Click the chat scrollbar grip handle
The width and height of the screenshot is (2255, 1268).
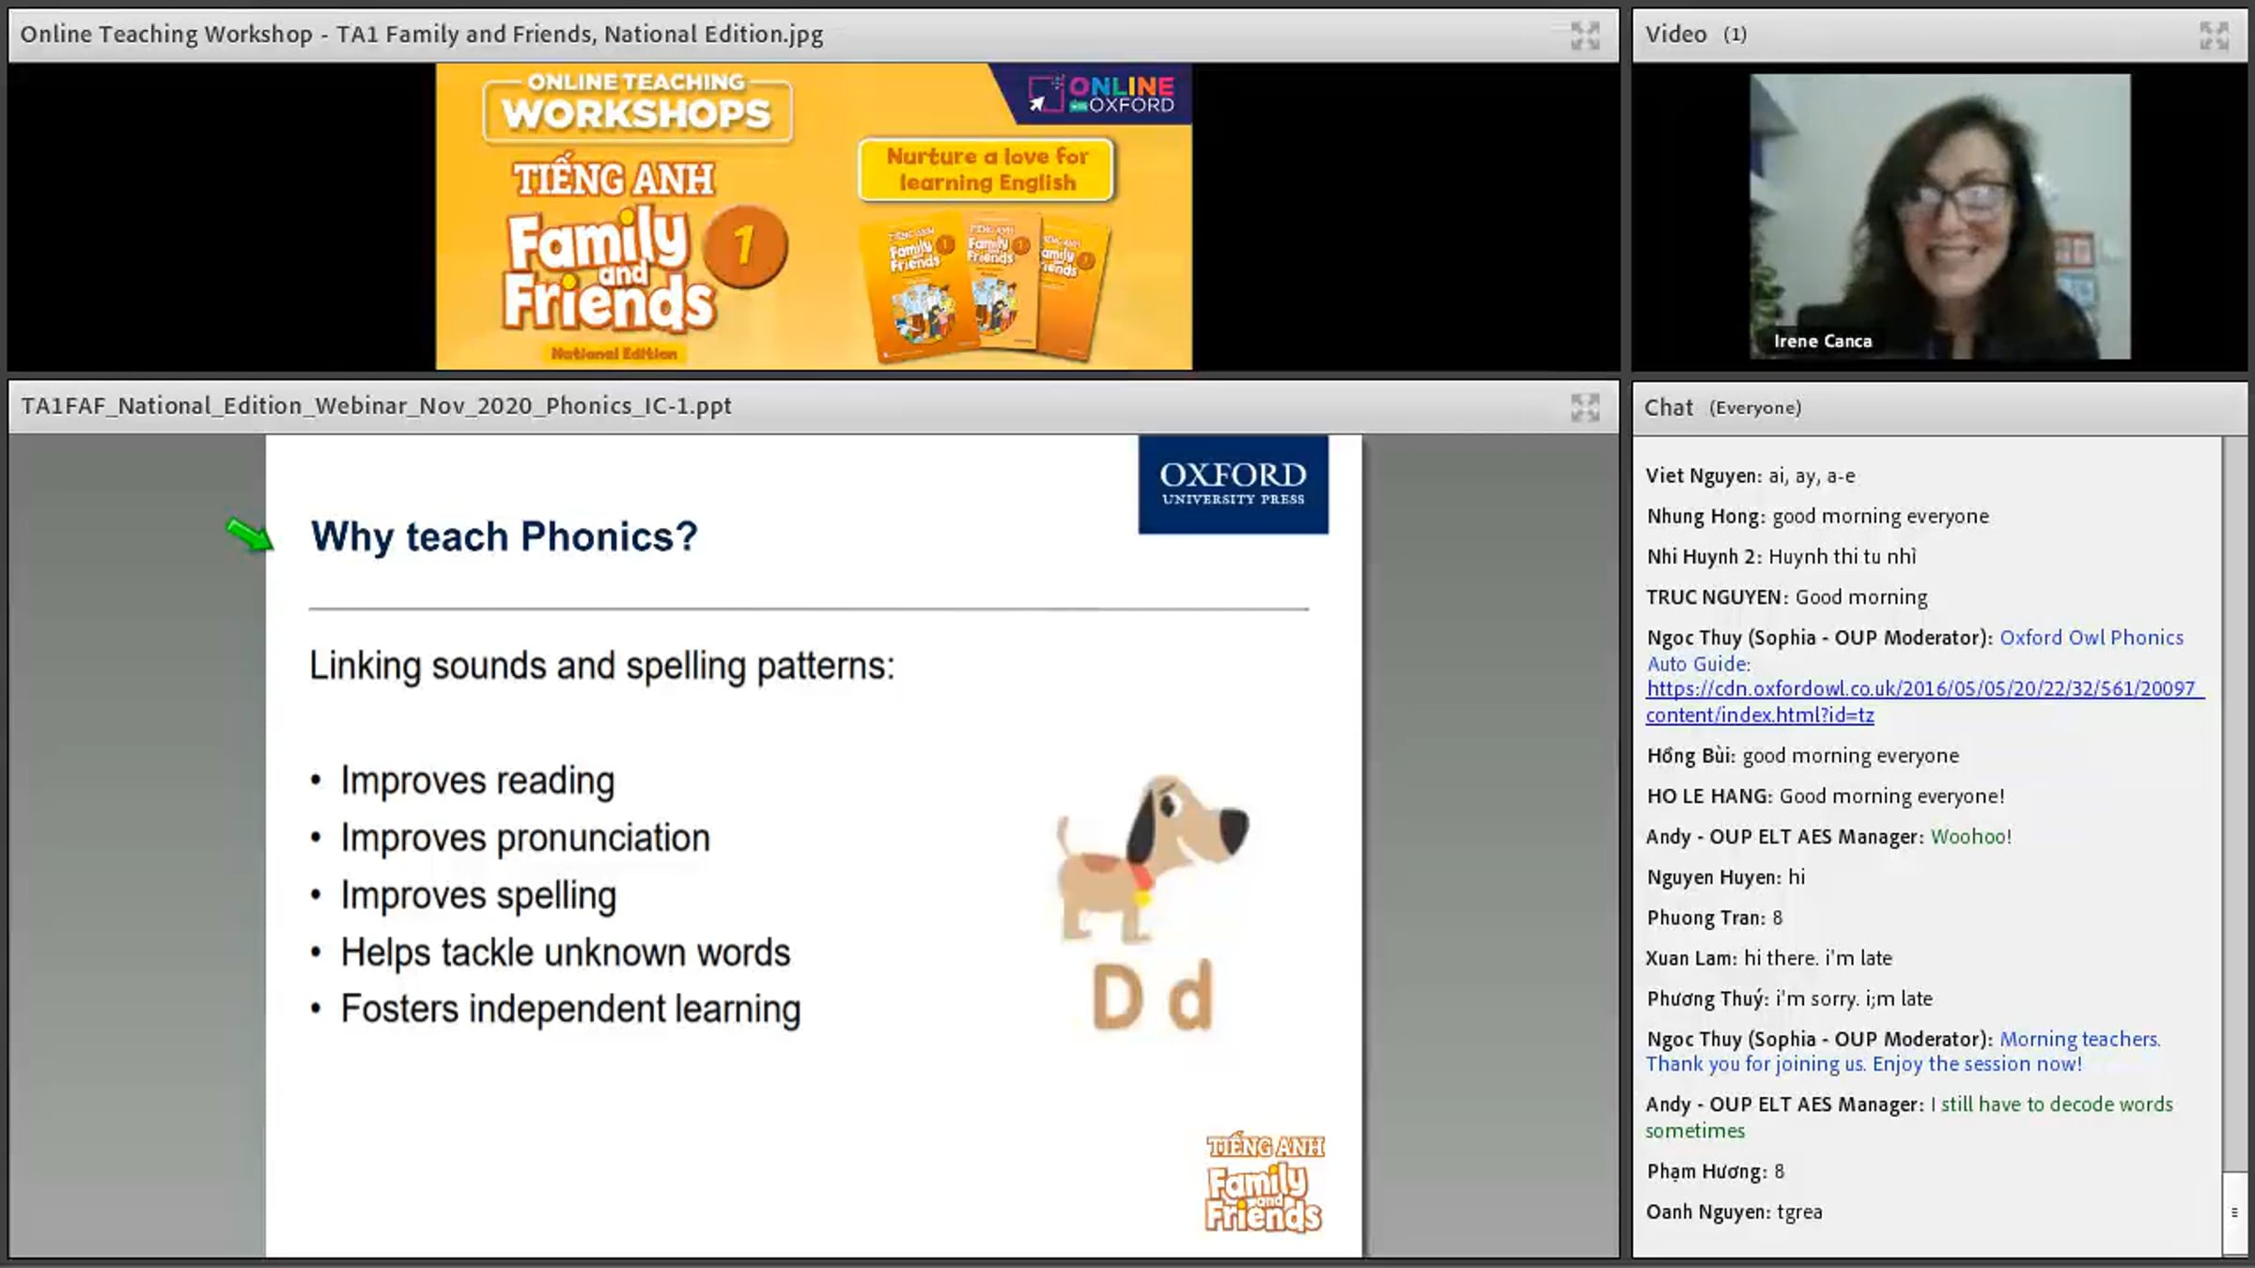[x=2234, y=1213]
